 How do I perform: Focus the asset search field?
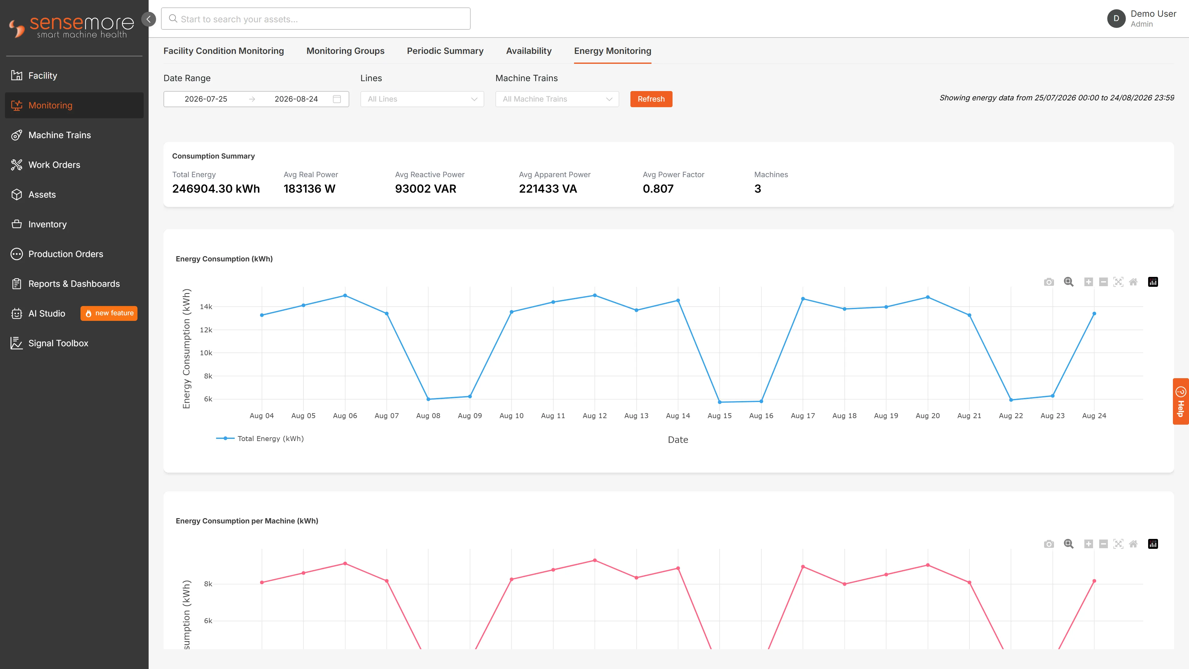tap(316, 19)
